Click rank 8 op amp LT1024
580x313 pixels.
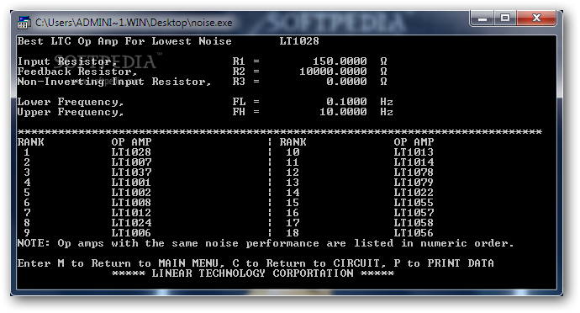pos(131,223)
